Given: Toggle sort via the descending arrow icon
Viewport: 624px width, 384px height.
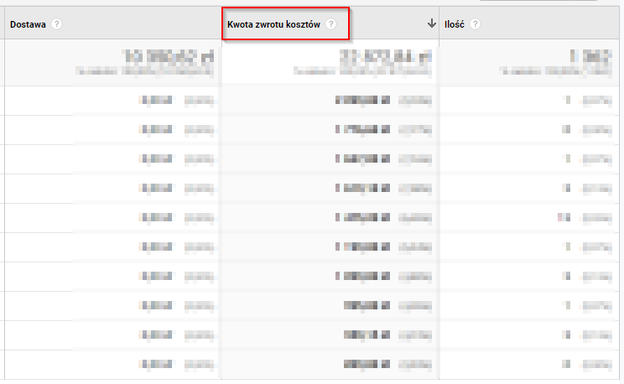Looking at the screenshot, I should 432,23.
